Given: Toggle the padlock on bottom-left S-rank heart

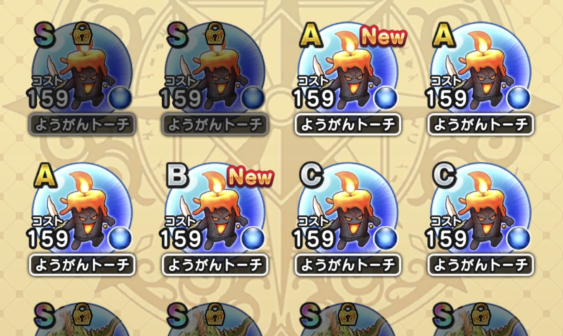Looking at the screenshot, I should tap(83, 314).
